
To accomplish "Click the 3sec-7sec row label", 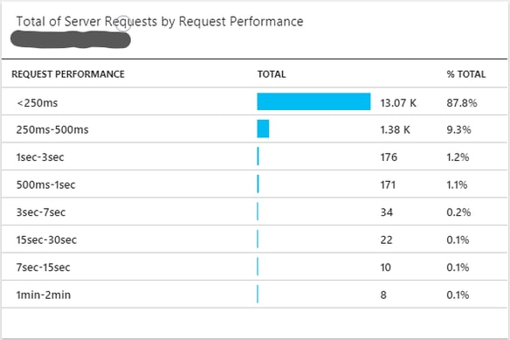I will (41, 212).
